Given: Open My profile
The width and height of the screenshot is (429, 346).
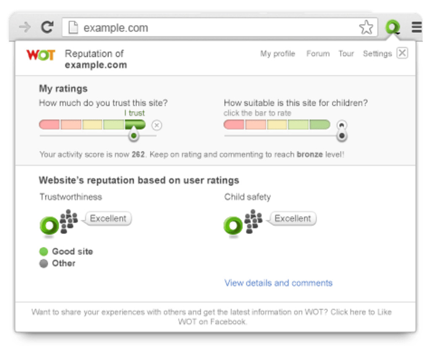Looking at the screenshot, I should point(278,54).
